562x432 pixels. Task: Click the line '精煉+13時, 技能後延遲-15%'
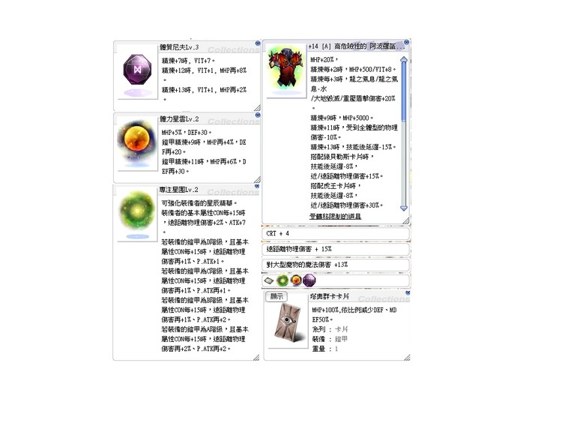coord(353,147)
